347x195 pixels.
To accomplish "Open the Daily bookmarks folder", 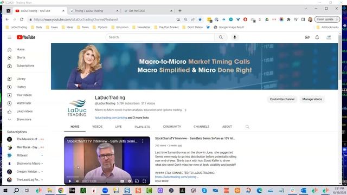I will pyautogui.click(x=36, y=27).
